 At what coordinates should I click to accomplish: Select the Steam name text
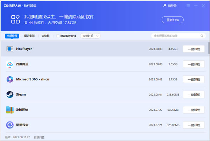(x=21, y=94)
